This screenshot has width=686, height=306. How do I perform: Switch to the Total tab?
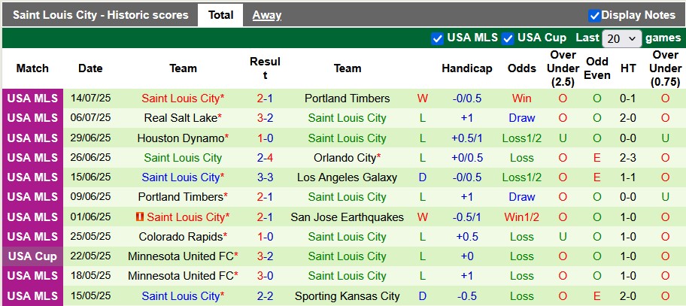point(220,15)
